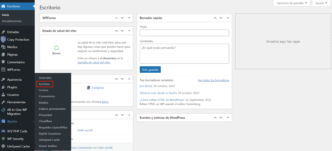
Task: Click the Usuarios person icon
Action: [3, 95]
